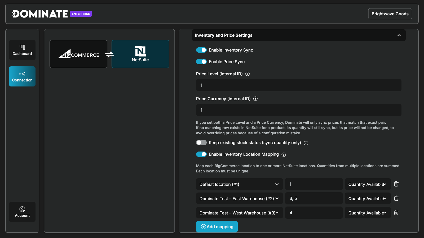424x238 pixels.
Task: Focus the Price Currency internal ID field
Action: [x=299, y=110]
